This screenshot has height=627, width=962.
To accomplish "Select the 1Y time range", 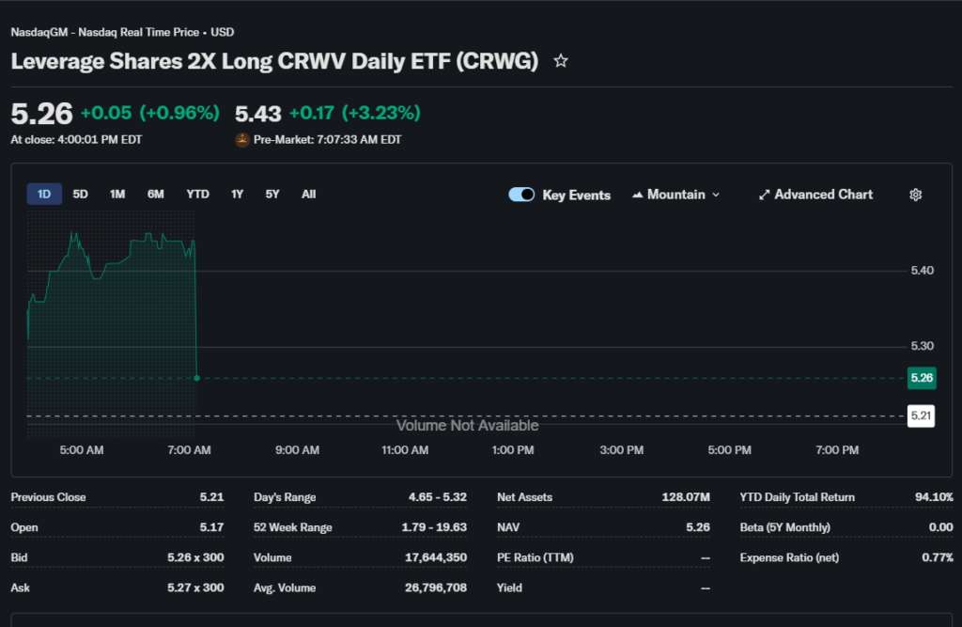I will [x=237, y=195].
